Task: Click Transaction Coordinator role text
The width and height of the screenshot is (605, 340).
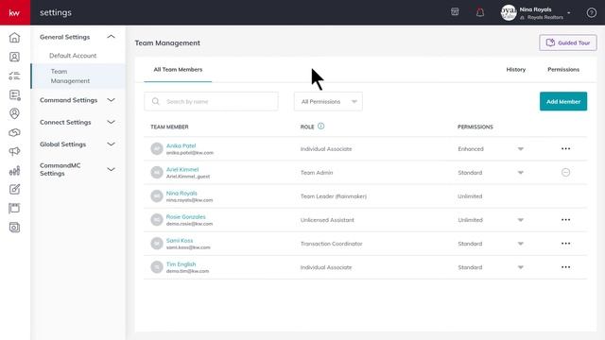Action: click(x=331, y=244)
